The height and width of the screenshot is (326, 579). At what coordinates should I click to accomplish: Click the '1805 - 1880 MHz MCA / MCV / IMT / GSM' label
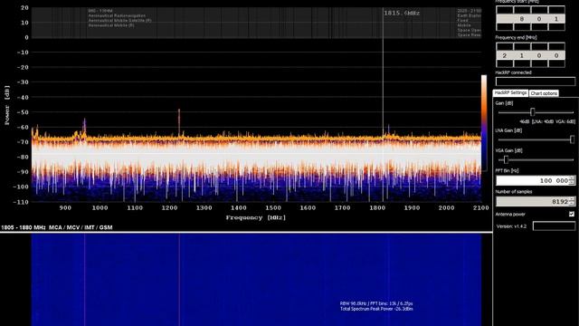(x=57, y=227)
